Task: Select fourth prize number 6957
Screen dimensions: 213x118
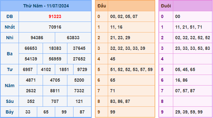Action: [x=28, y=69]
